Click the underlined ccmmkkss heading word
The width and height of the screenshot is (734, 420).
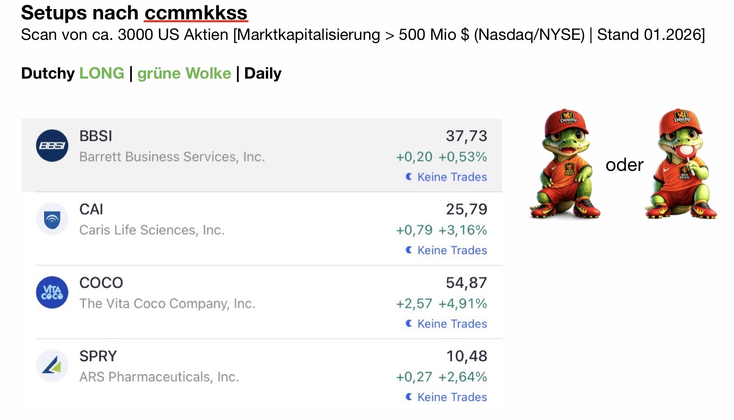[196, 13]
